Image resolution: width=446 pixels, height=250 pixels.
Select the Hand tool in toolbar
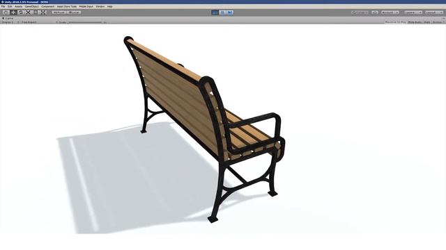pos(6,12)
